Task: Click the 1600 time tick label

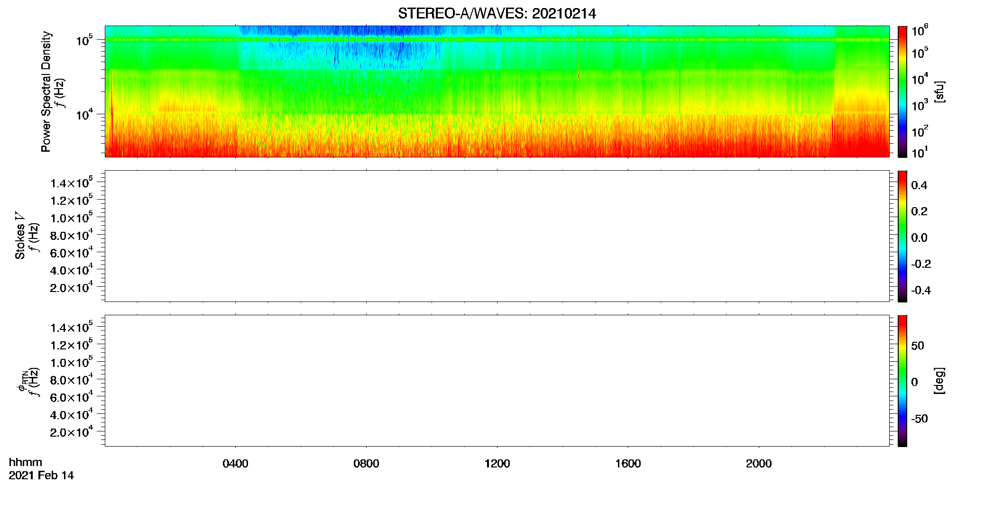Action: tap(628, 464)
